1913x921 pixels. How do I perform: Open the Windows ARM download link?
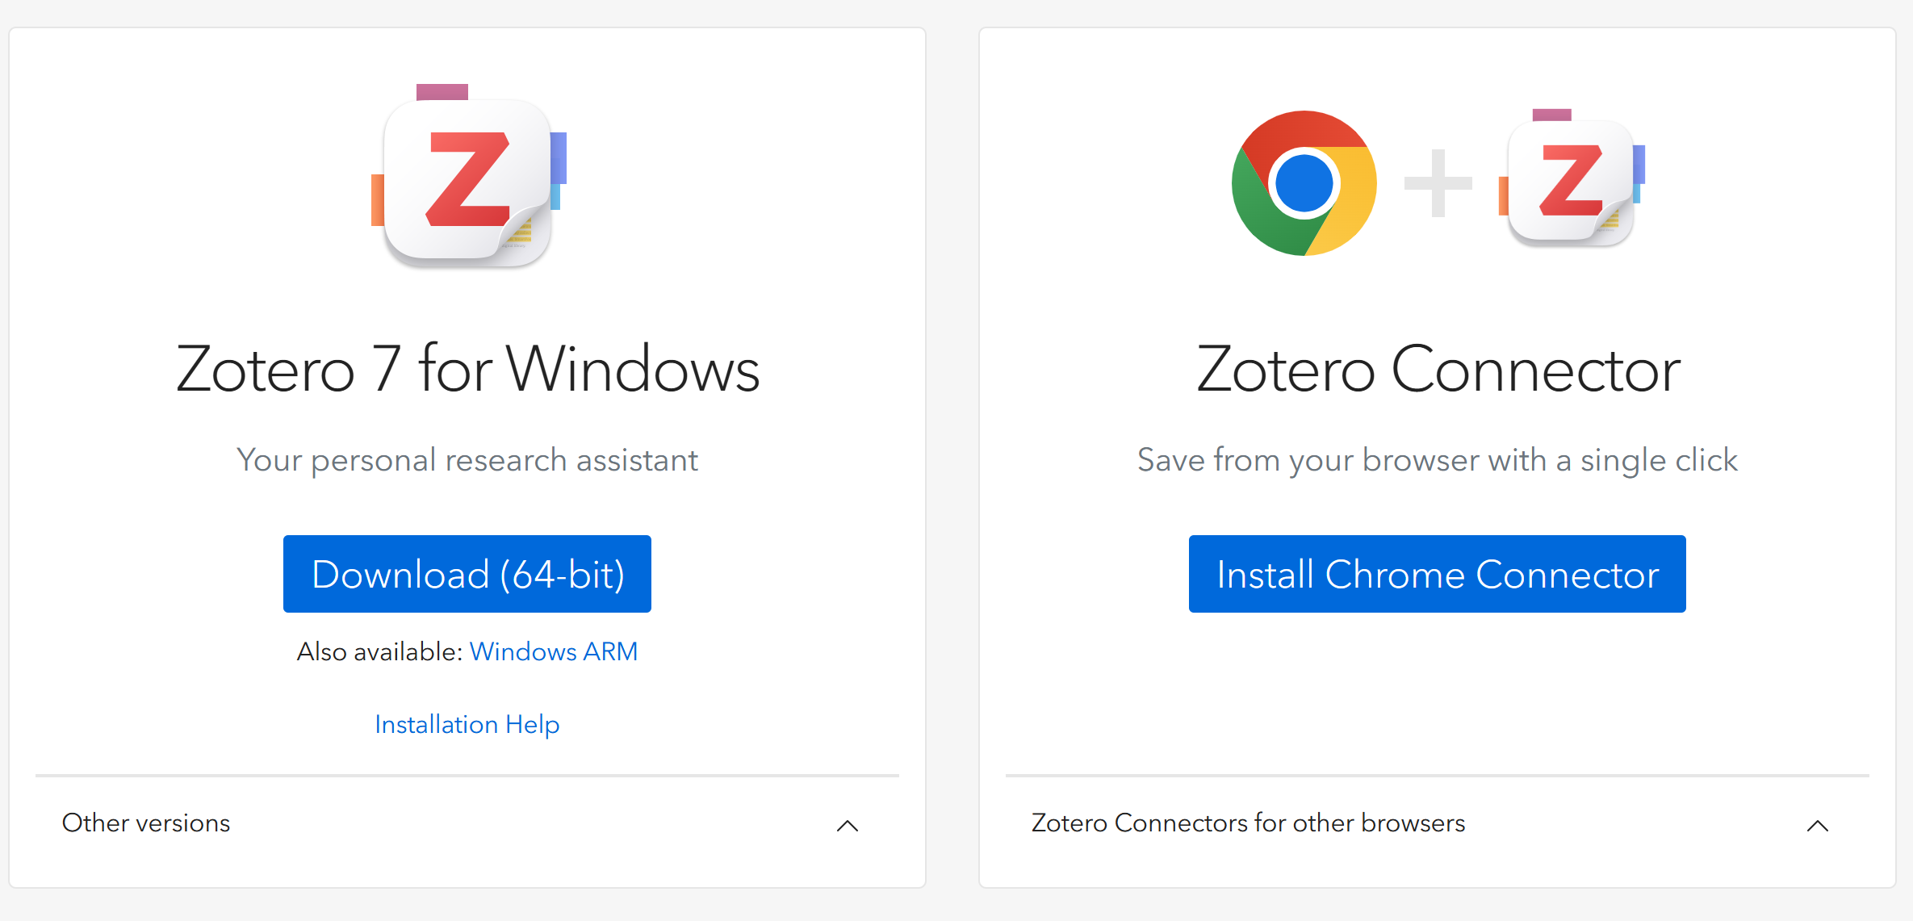click(553, 651)
